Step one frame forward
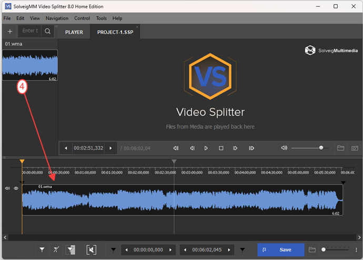 point(235,148)
